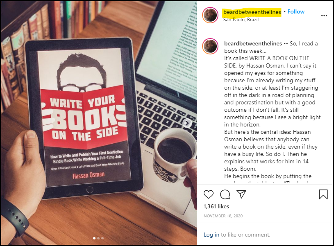Open the November 18, 2020 timestamp
This screenshot has width=334, height=246.
point(223,216)
